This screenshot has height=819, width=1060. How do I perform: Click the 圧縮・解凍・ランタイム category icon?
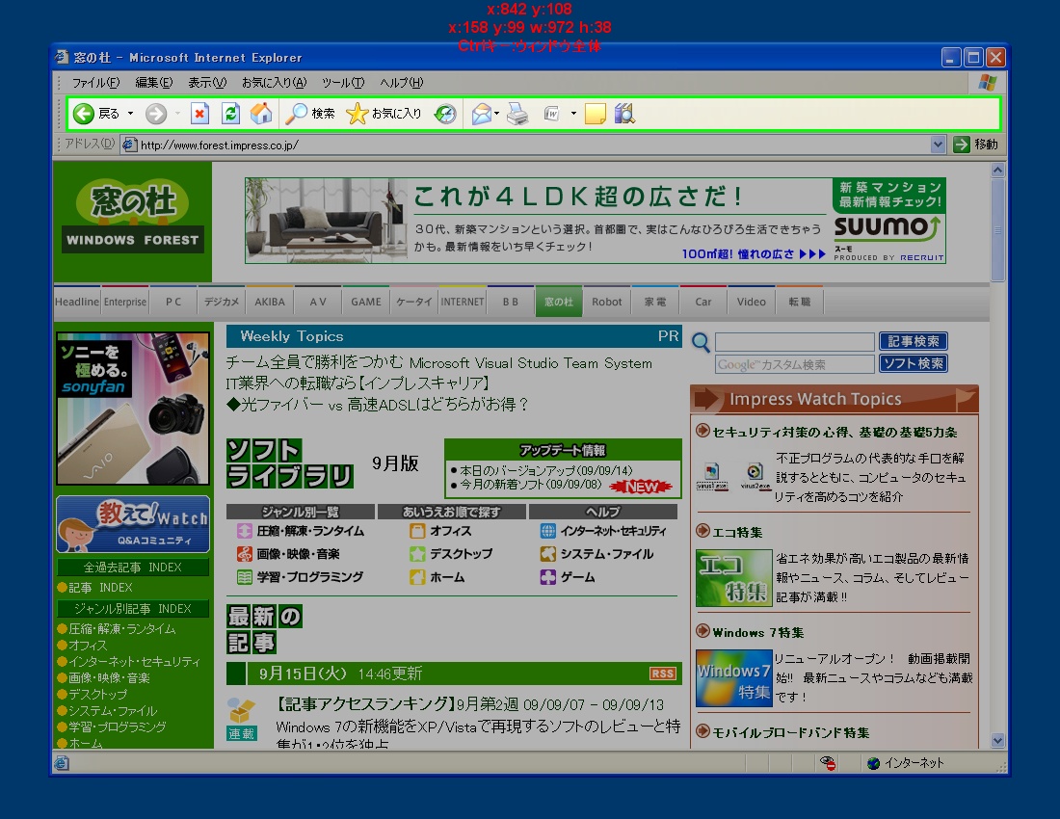click(x=244, y=531)
